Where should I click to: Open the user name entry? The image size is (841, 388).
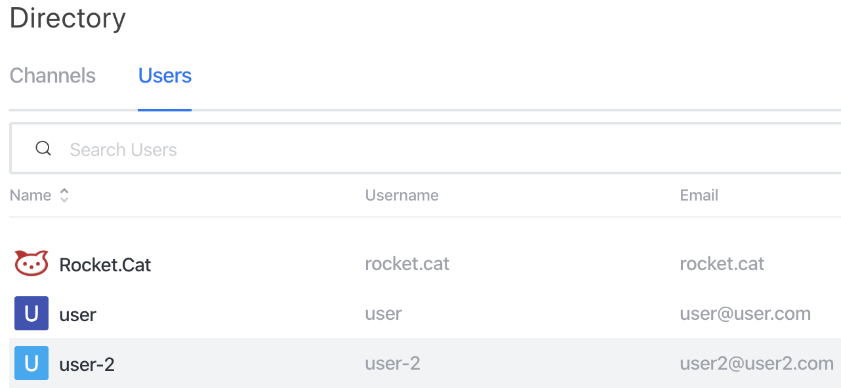point(77,315)
